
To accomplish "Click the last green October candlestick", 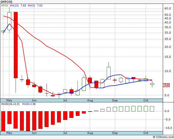I will click(152, 84).
